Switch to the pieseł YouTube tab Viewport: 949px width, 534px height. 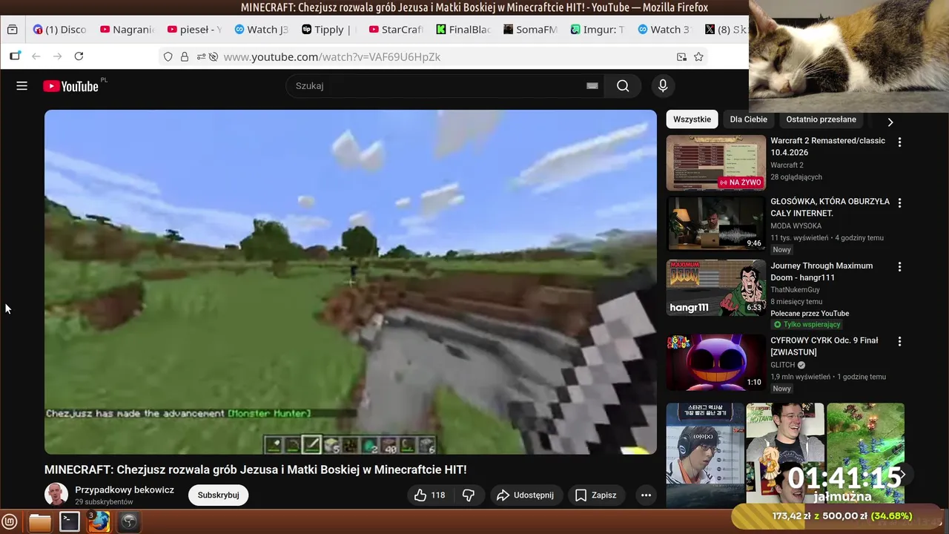click(194, 30)
